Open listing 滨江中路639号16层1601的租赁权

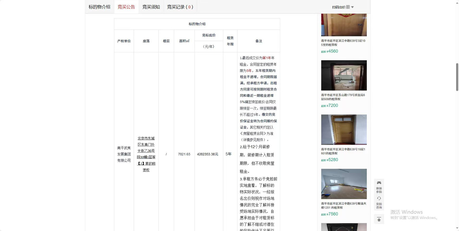[x=343, y=151]
